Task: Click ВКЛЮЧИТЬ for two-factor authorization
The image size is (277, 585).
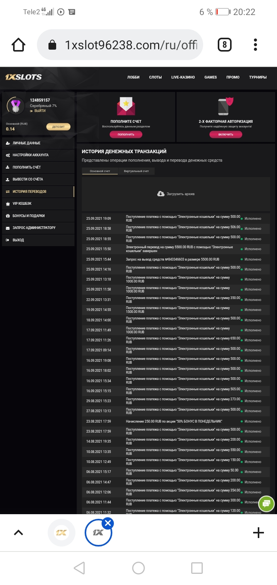Action: point(225,134)
